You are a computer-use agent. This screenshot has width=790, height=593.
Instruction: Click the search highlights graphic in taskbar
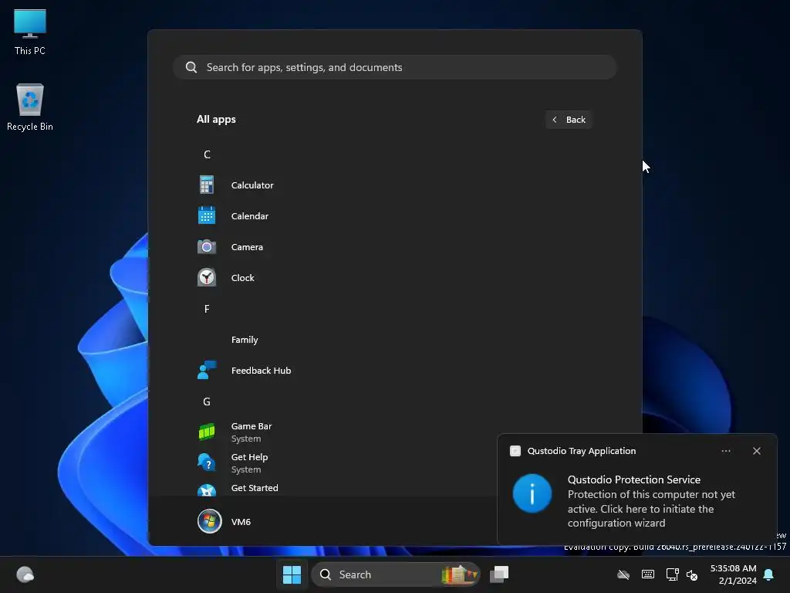click(459, 574)
